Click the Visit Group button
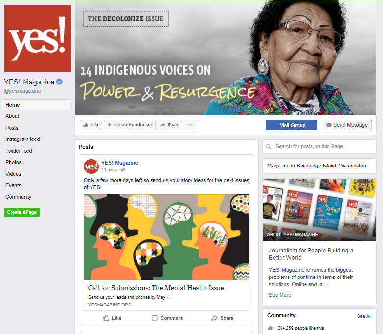 pos(291,125)
